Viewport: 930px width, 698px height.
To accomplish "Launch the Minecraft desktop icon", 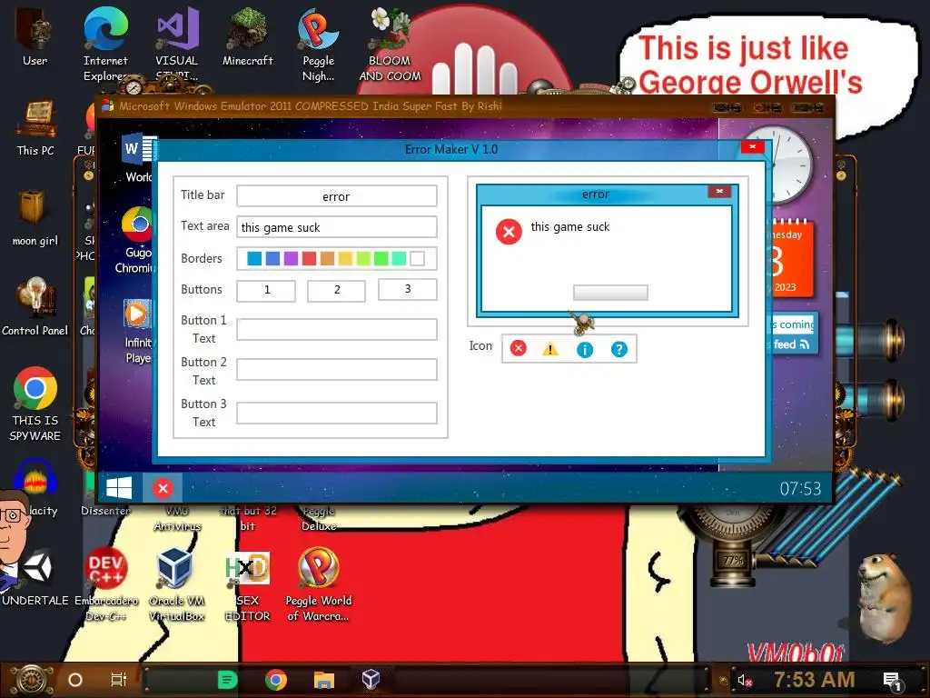I will pyautogui.click(x=248, y=36).
